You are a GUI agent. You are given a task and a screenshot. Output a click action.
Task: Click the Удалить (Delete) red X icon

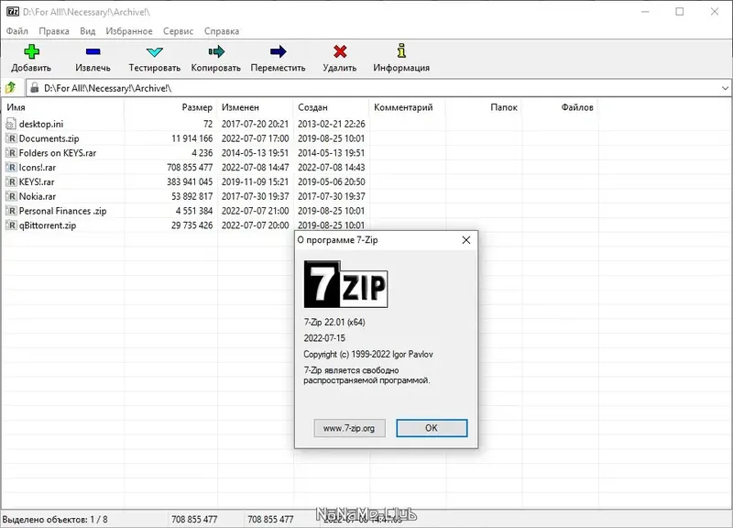point(340,51)
